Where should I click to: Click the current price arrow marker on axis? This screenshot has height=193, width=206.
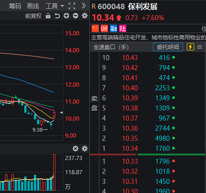pos(61,112)
